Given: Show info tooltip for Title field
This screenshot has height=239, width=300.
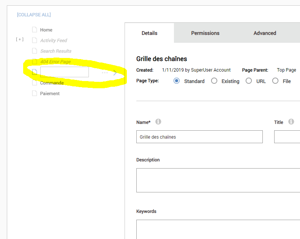Looking at the screenshot, I should coord(291,122).
